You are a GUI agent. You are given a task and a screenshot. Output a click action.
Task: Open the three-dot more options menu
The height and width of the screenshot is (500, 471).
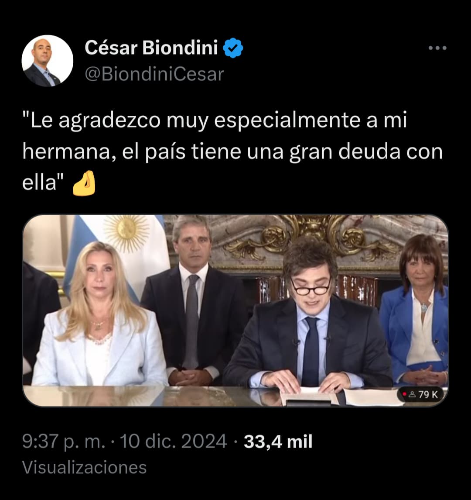(437, 48)
